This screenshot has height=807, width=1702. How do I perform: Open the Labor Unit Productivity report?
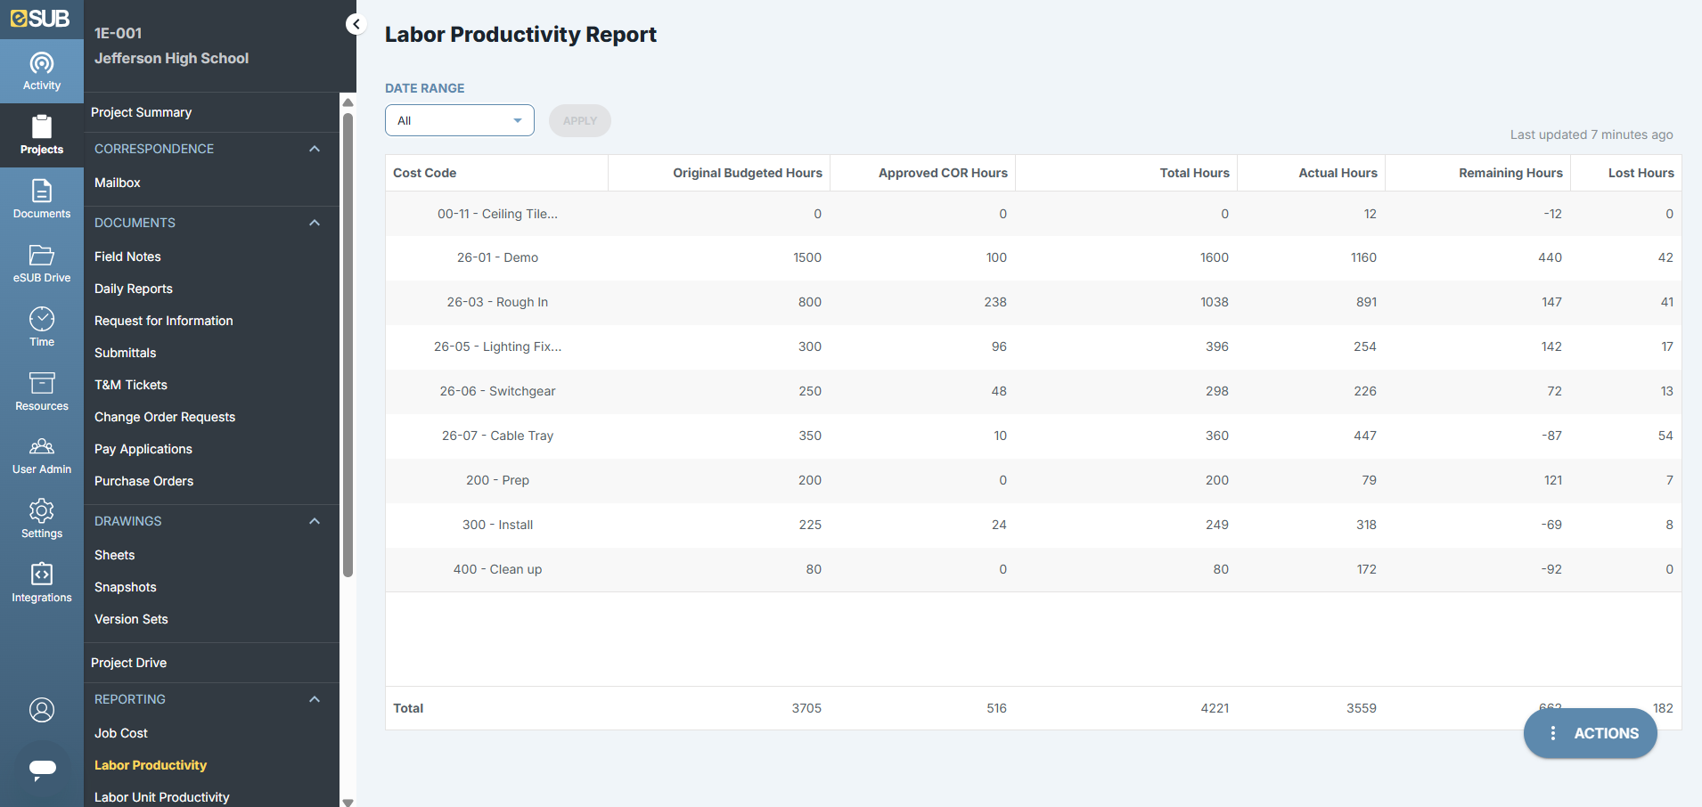[161, 796]
